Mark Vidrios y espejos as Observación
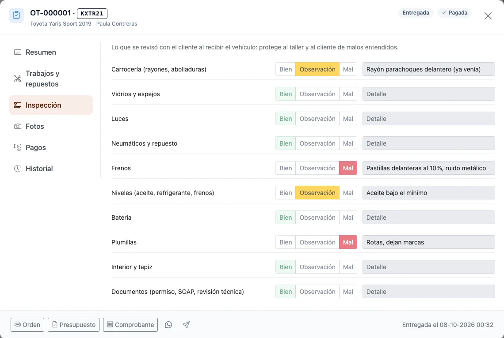 (x=317, y=94)
